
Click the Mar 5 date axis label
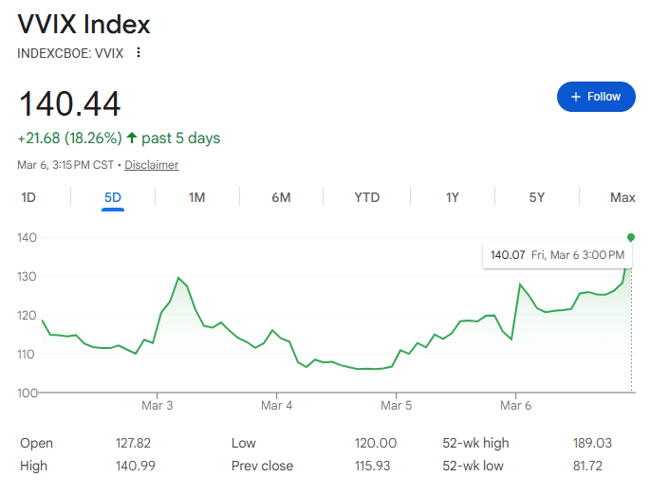pyautogui.click(x=396, y=406)
